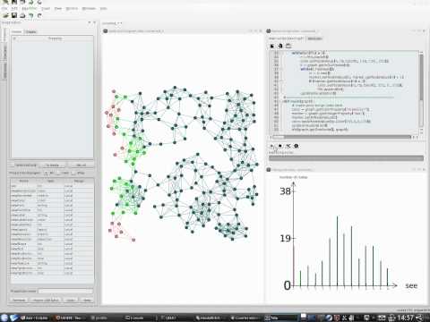Open the start menu on the taskbar
Image resolution: width=430 pixels, height=322 pixels.
tap(4, 318)
